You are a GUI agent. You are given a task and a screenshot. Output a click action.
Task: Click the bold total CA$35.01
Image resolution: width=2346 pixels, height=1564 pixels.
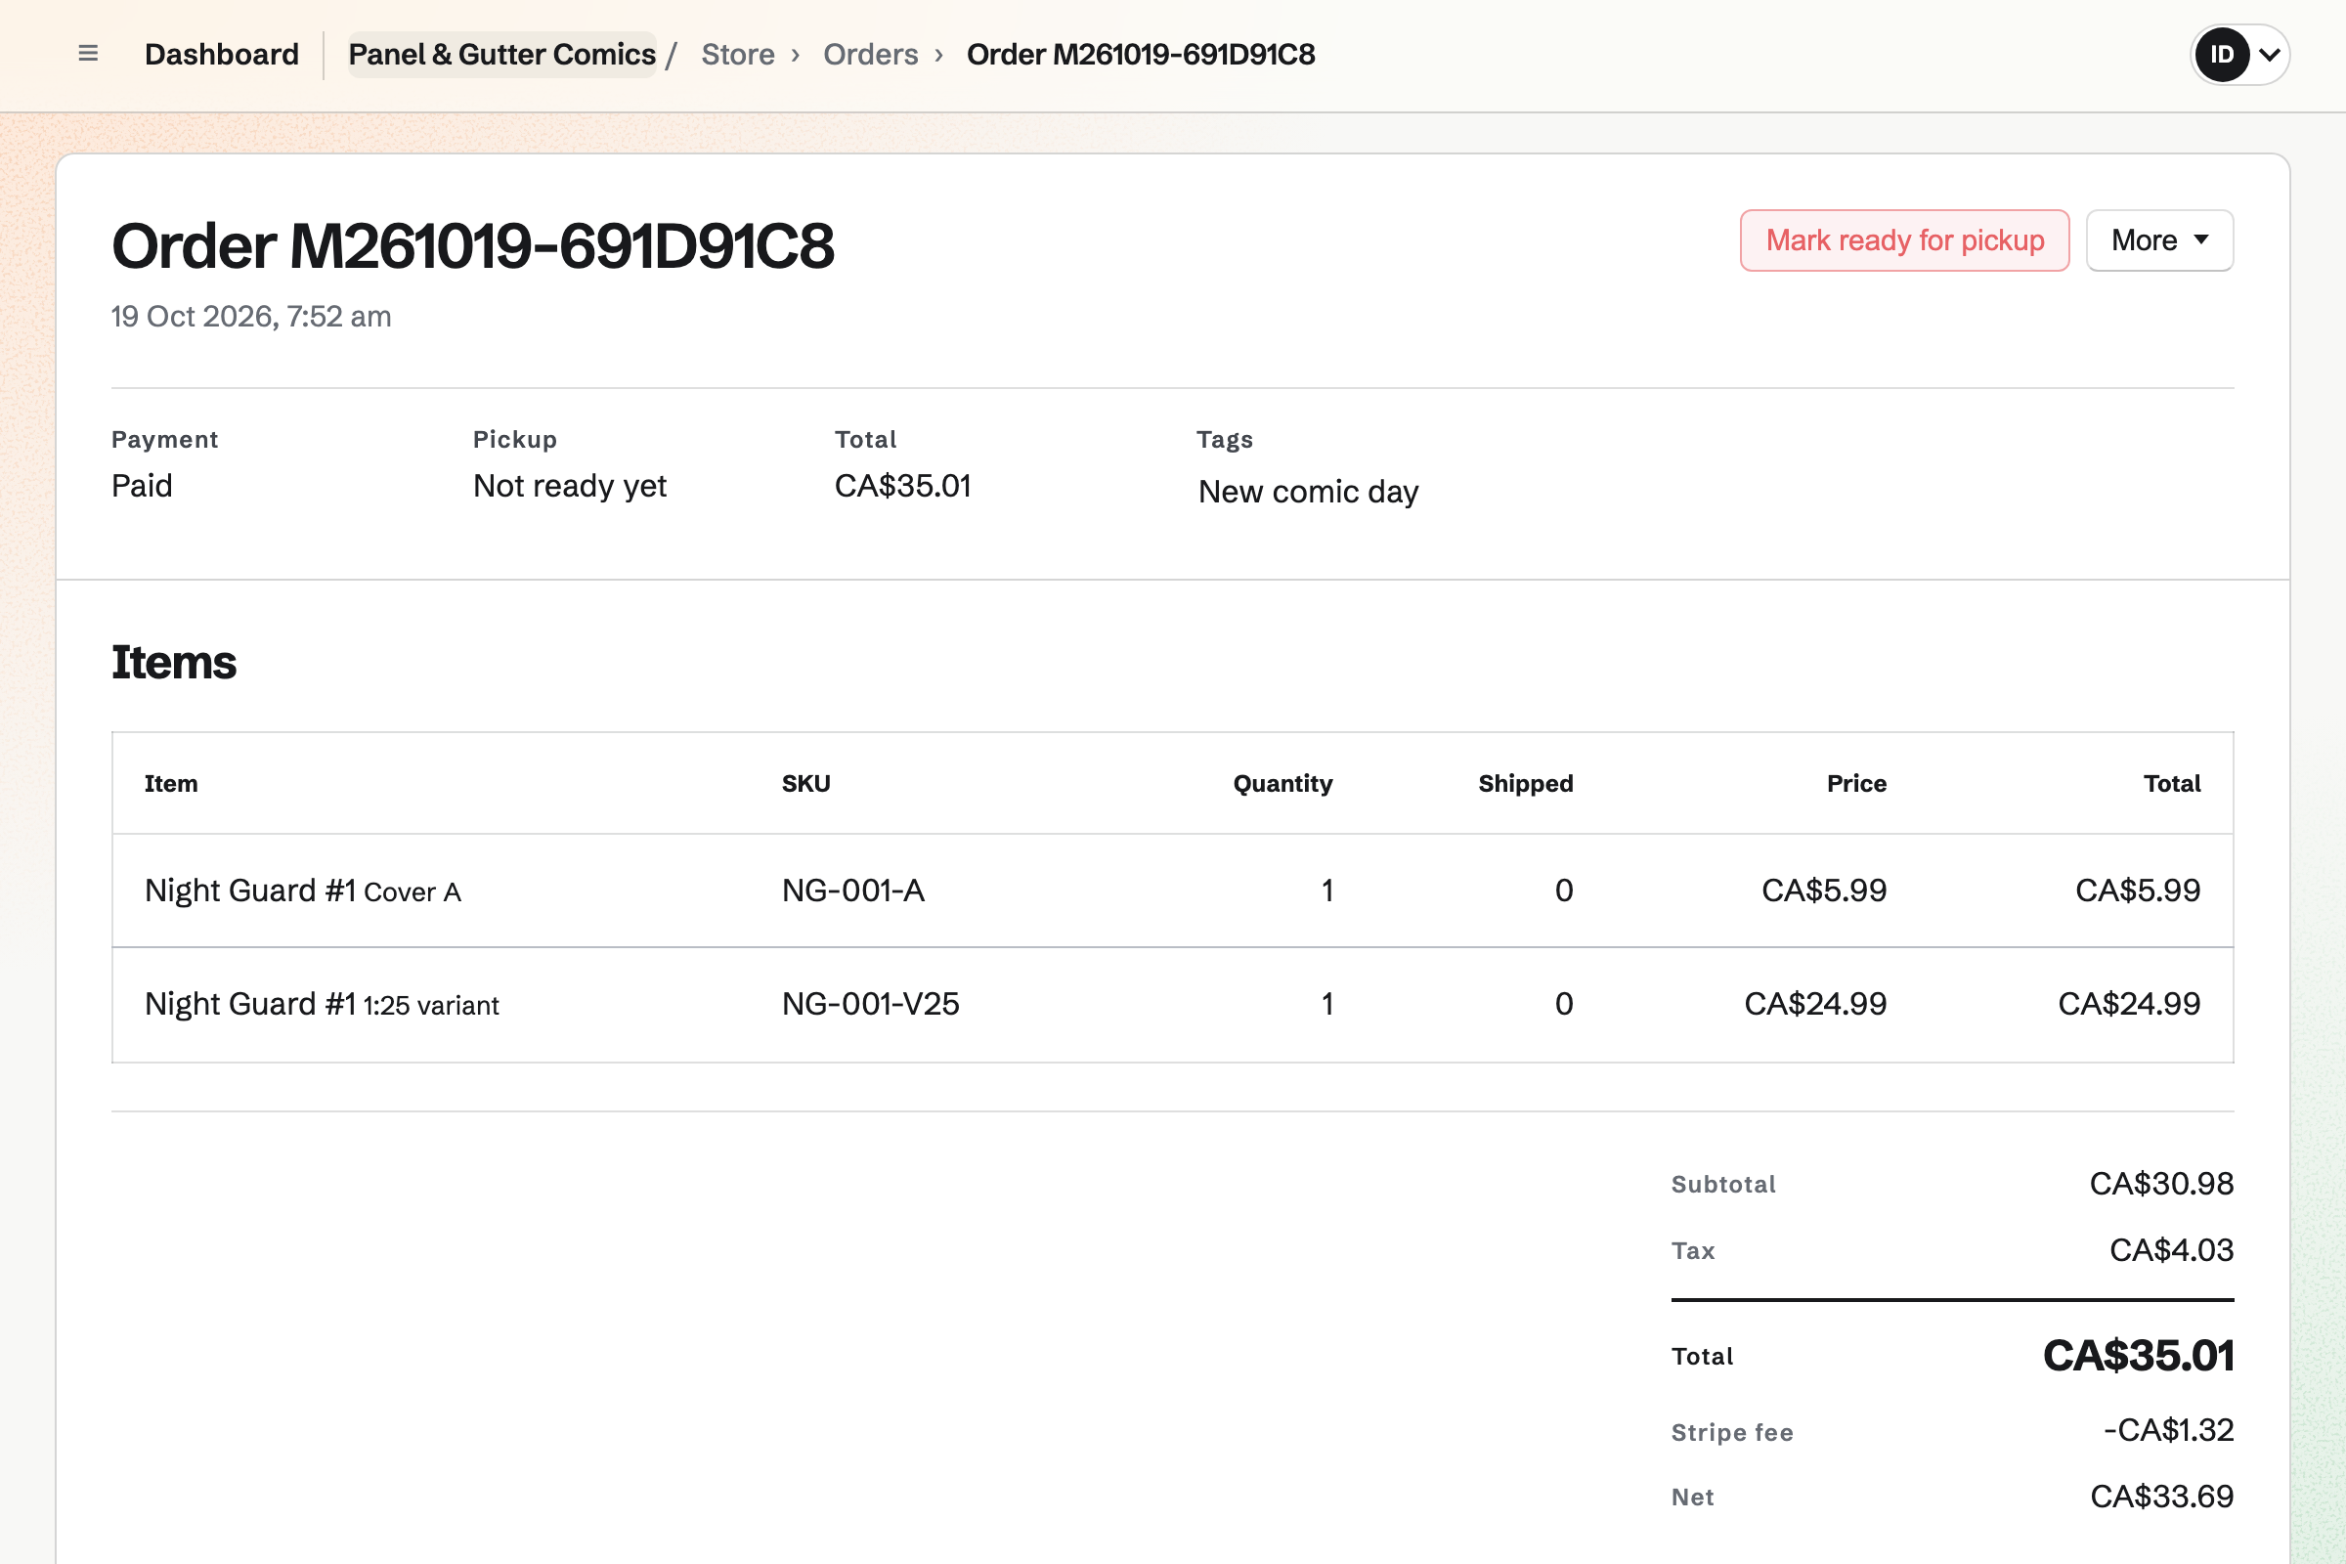2138,1356
